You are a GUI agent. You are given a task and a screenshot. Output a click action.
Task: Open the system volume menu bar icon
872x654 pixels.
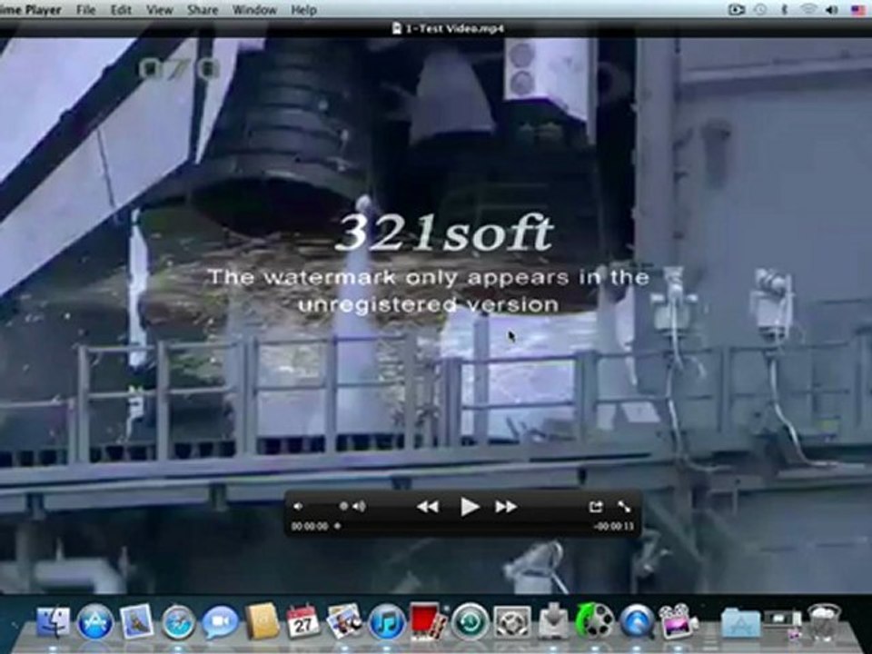pyautogui.click(x=832, y=9)
